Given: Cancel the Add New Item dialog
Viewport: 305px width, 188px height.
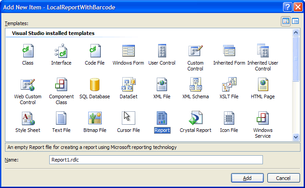Looking at the screenshot, I should point(283,178).
